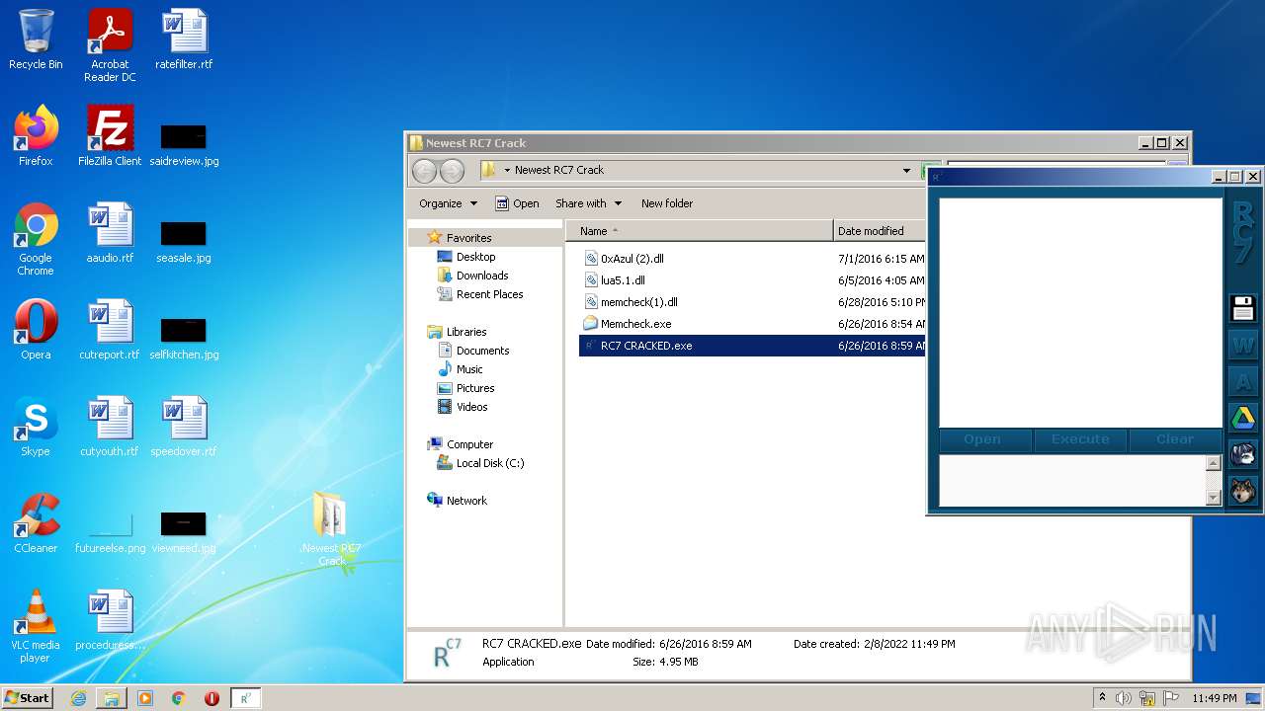Image resolution: width=1265 pixels, height=711 pixels.
Task: Open the Google Drive icon in RC7
Action: coord(1242,418)
